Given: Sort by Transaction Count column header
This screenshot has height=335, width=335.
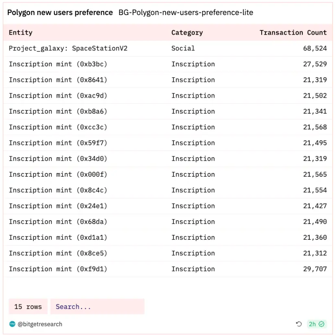Looking at the screenshot, I should point(293,33).
